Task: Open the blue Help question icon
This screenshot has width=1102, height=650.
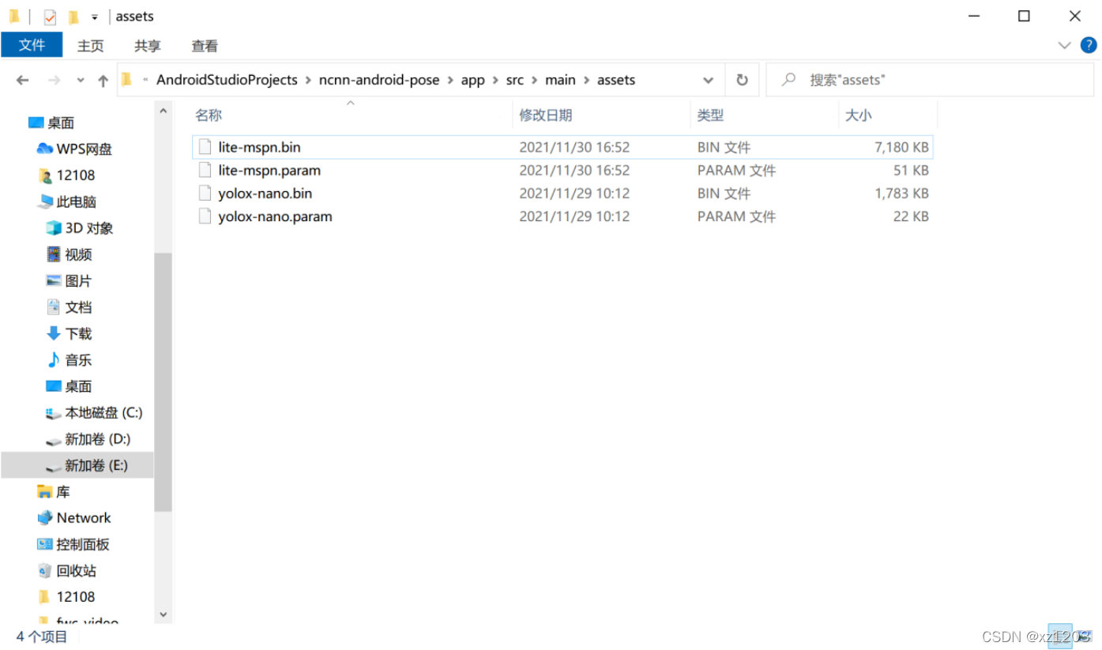Action: (1088, 46)
